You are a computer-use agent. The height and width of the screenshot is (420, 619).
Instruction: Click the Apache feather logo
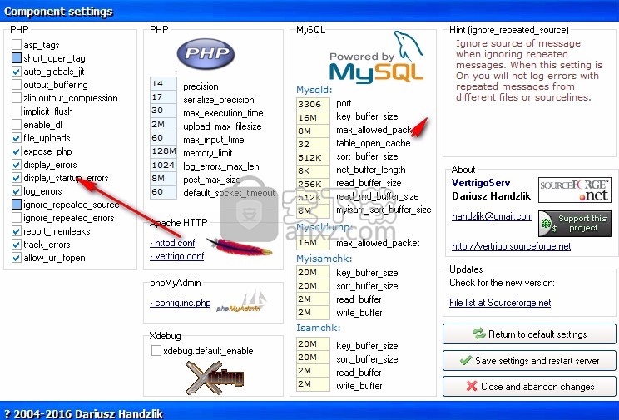point(239,247)
